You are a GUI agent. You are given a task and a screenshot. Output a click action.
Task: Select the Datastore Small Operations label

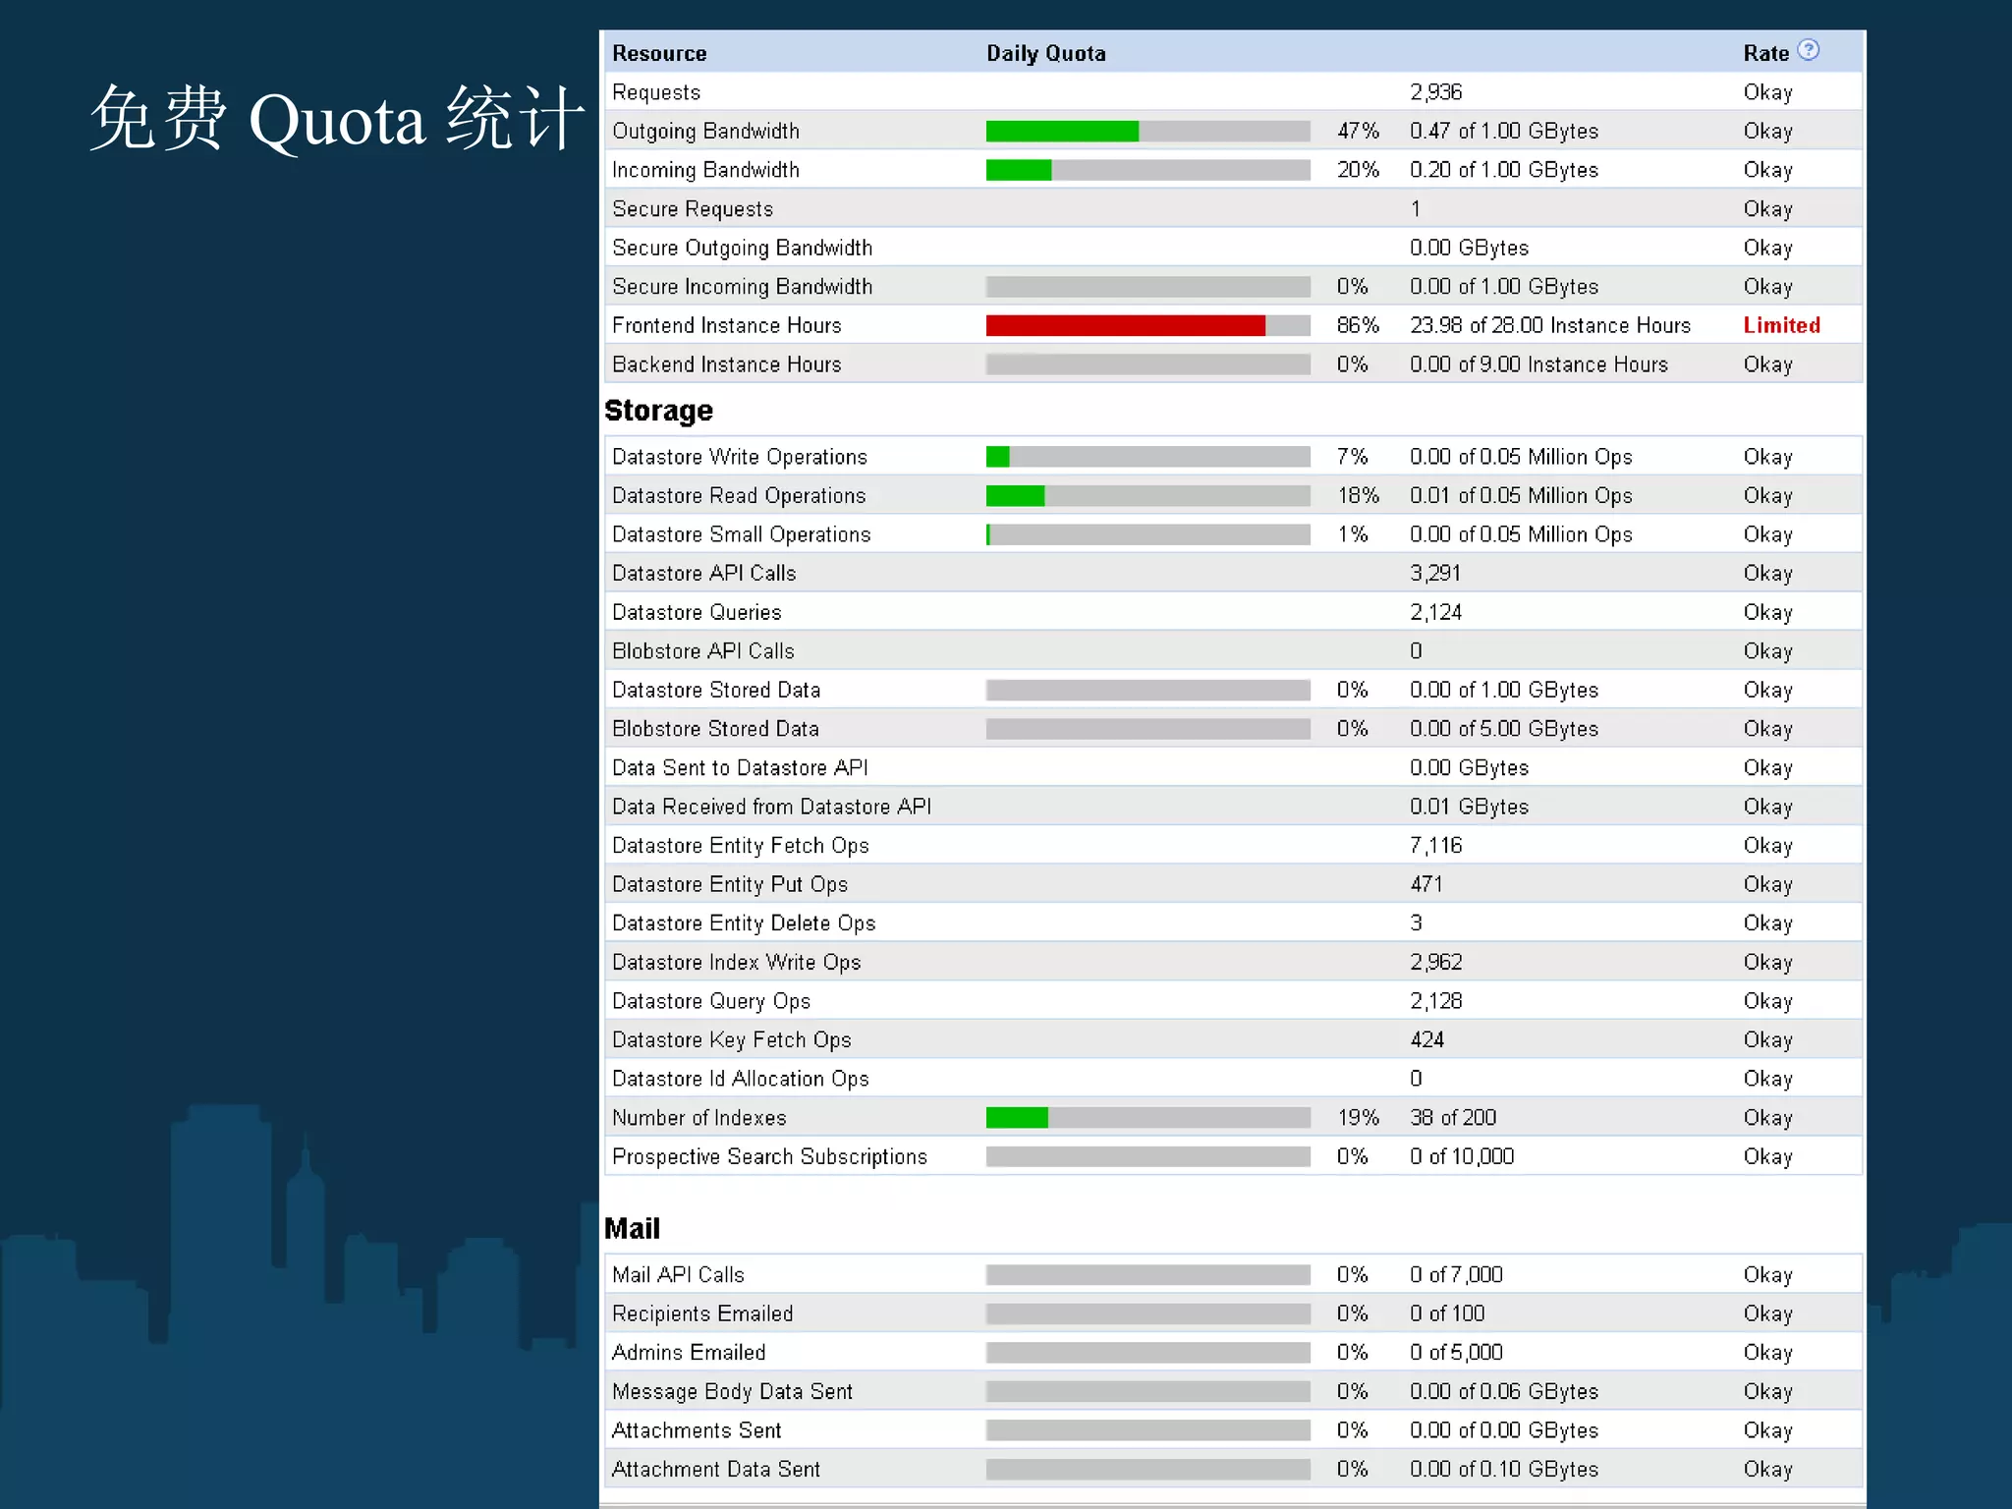(741, 534)
